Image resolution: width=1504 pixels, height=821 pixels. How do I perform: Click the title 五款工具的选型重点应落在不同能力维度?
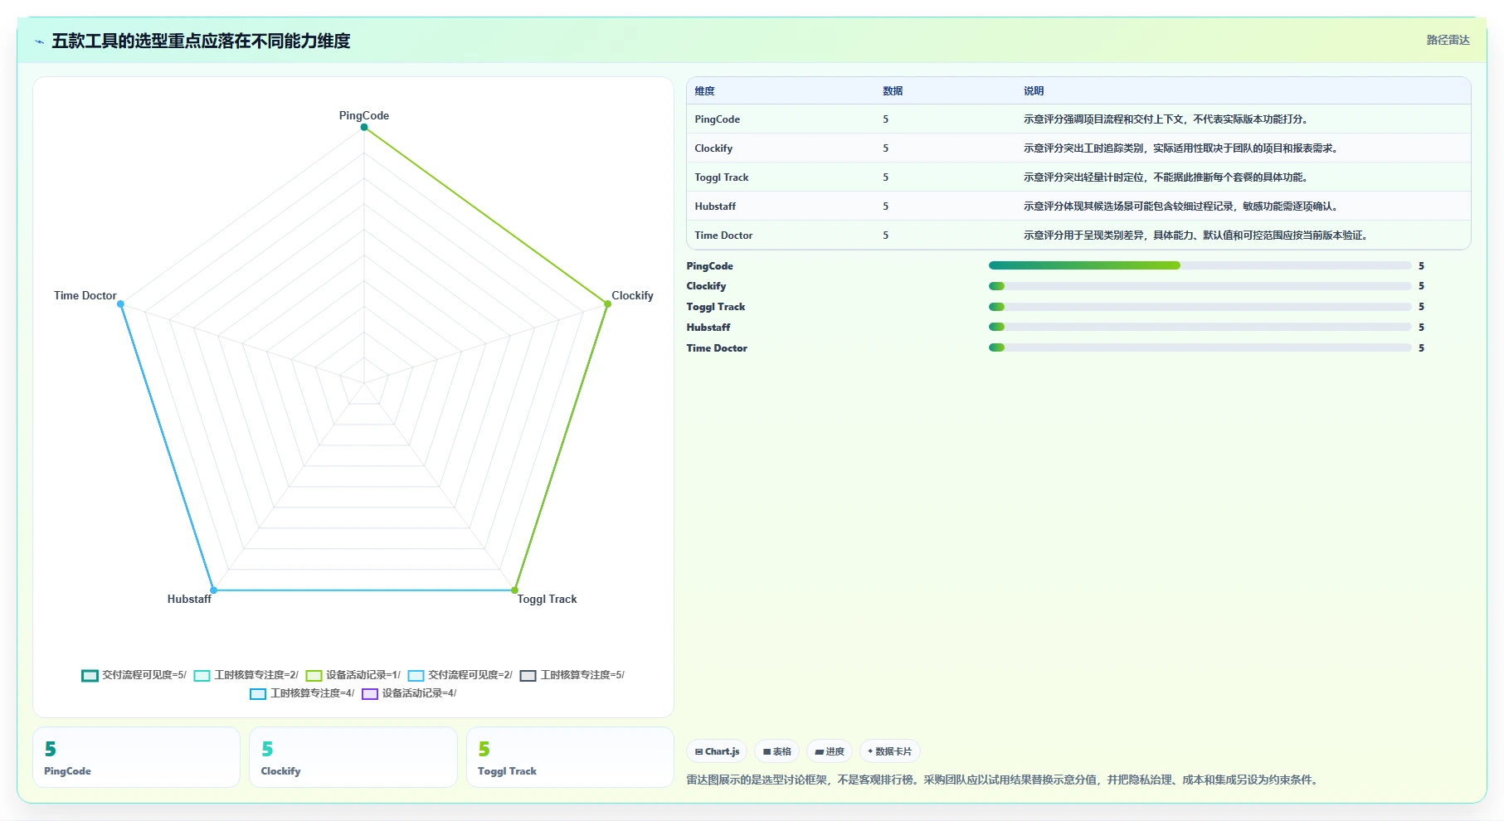point(201,41)
